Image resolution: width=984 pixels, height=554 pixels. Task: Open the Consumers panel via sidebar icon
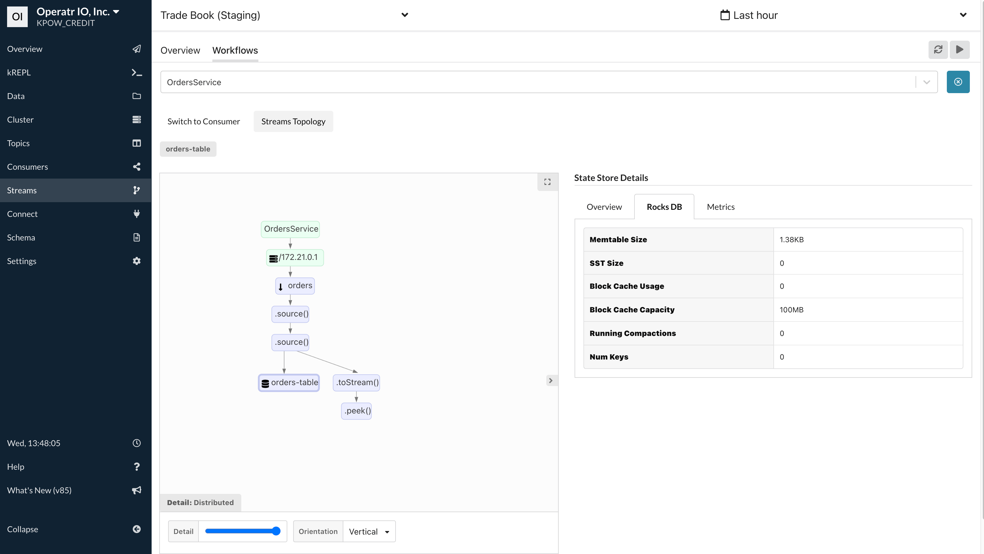[x=137, y=167]
